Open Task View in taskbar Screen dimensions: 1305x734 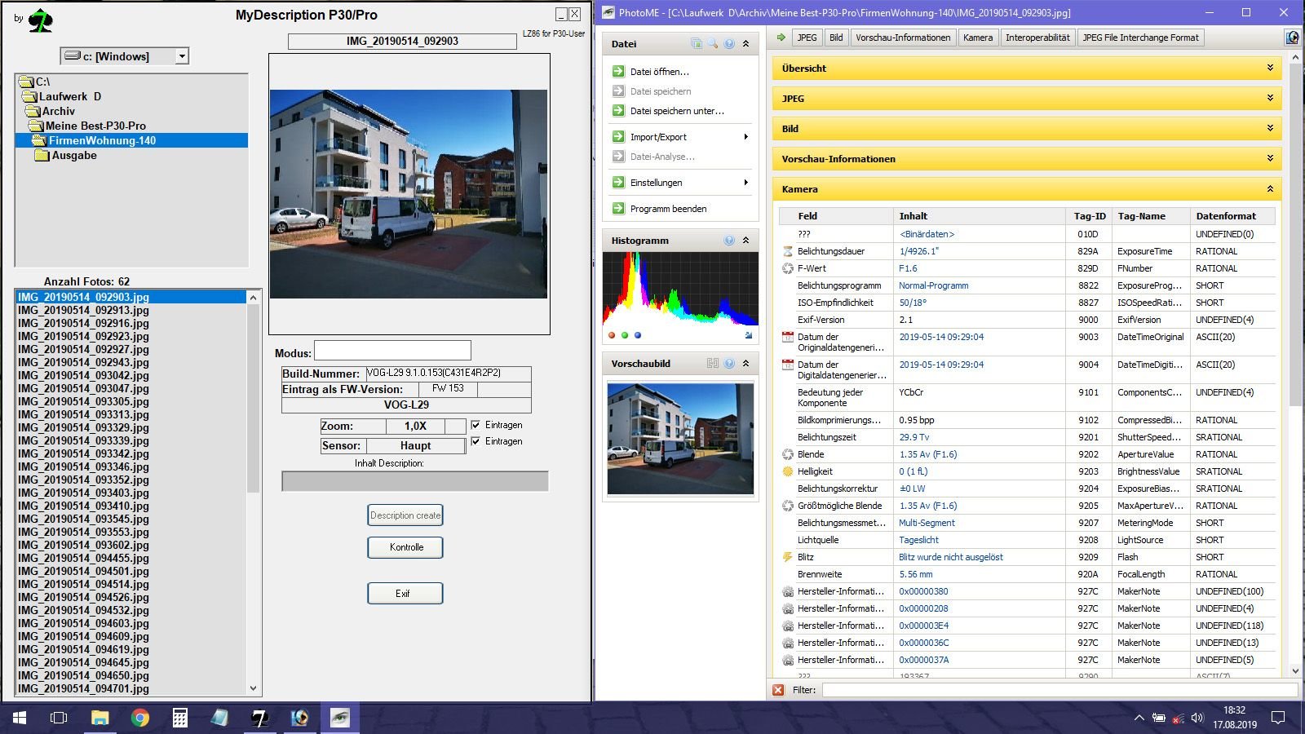click(x=59, y=718)
